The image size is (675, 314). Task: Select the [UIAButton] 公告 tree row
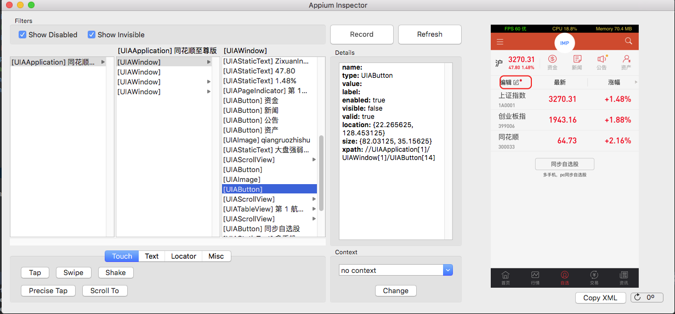[x=269, y=121]
